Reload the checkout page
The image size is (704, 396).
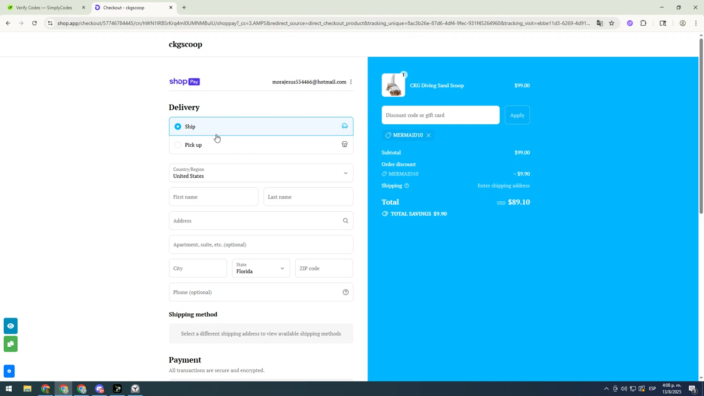click(x=35, y=23)
